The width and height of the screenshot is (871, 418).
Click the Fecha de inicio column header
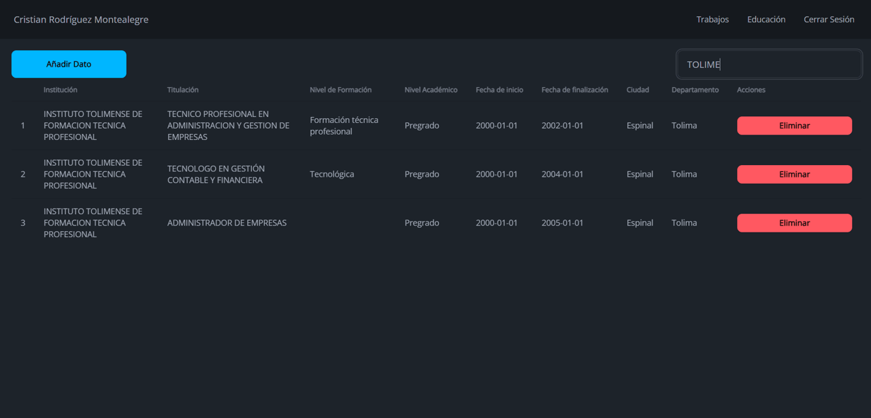pos(499,90)
